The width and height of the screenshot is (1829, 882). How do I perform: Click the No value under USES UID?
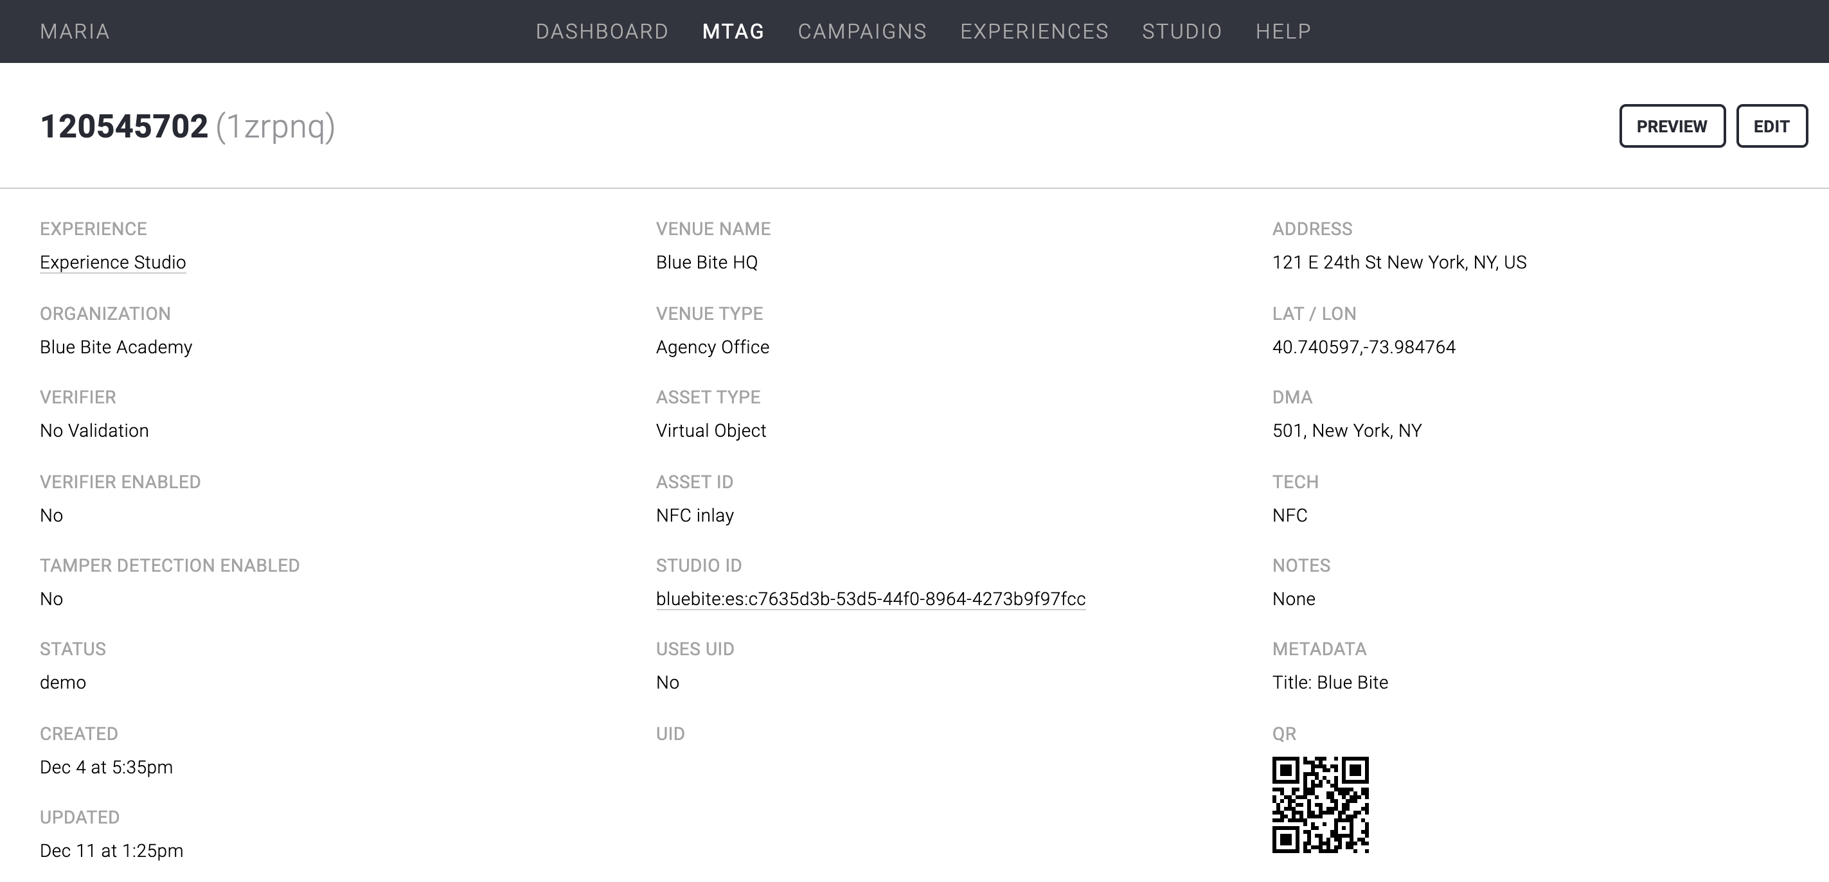coord(668,683)
